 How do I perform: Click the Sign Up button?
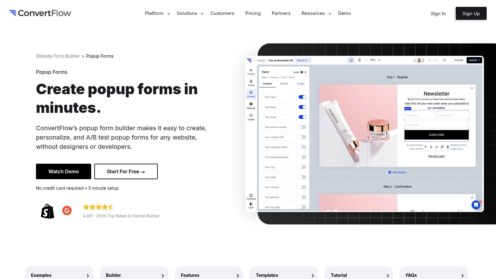[471, 13]
